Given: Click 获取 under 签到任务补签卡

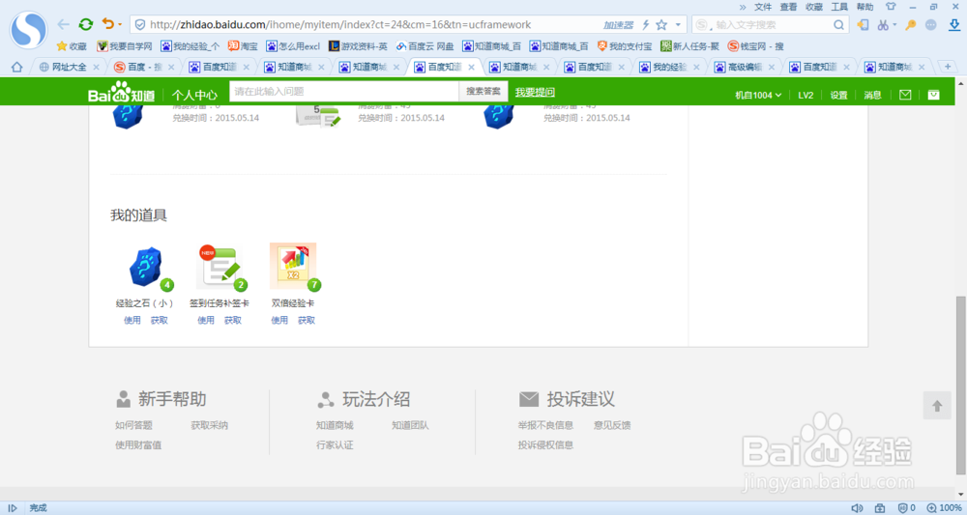Looking at the screenshot, I should (232, 321).
